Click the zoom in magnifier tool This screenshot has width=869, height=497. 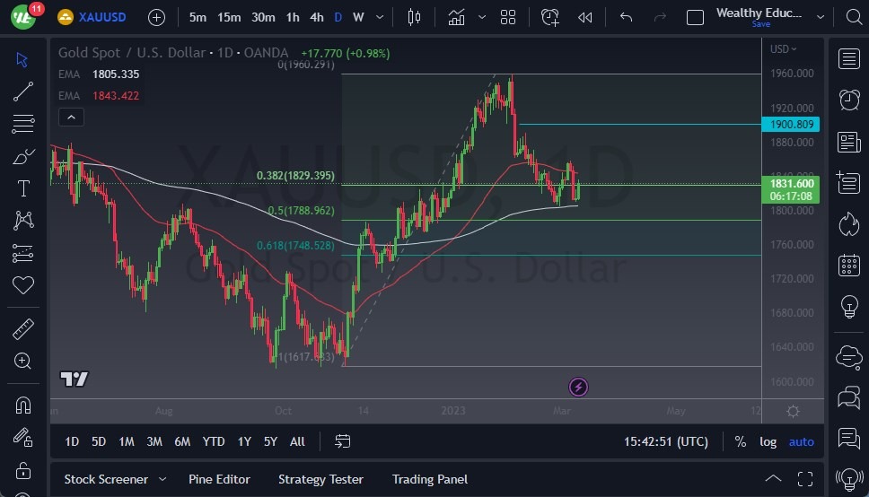[x=23, y=361]
